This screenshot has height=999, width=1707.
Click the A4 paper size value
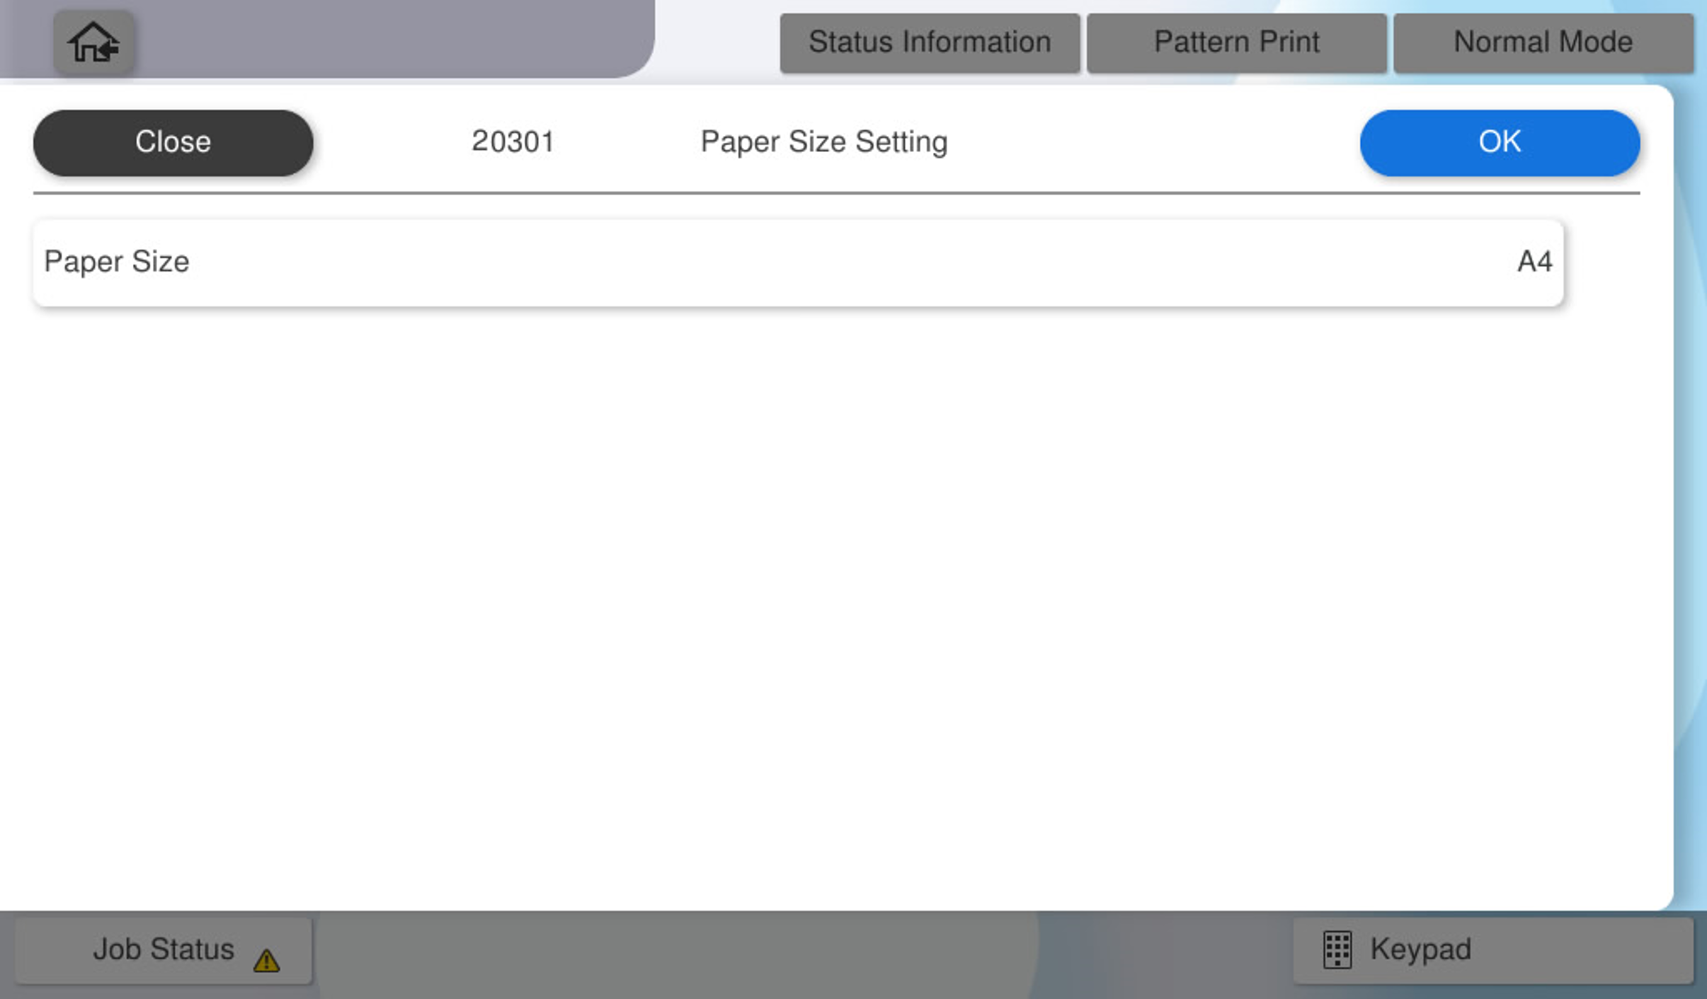point(1534,262)
